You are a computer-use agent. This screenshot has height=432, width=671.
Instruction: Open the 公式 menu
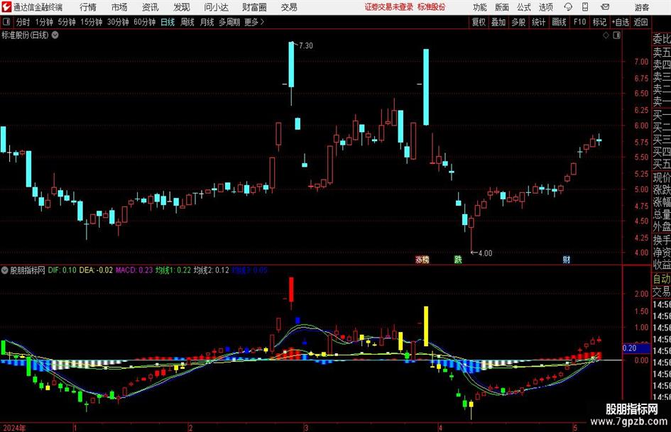pyautogui.click(x=524, y=7)
